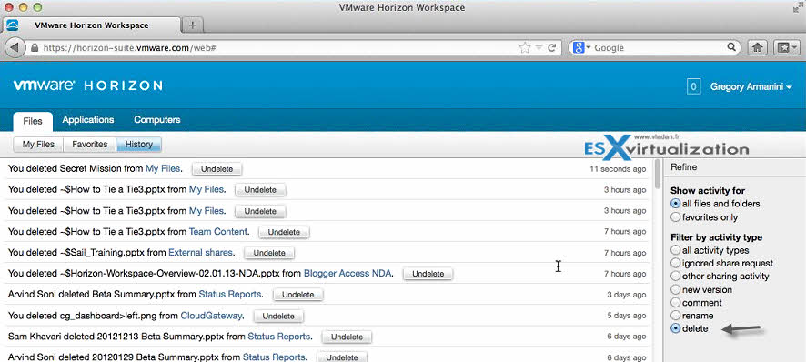Screen dimensions: 806x362
Task: Show the My Files view
Action: tap(38, 145)
